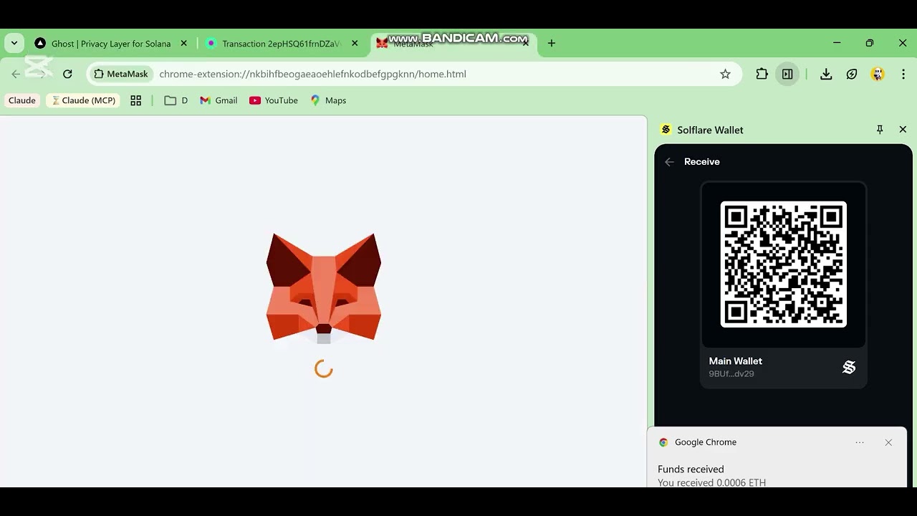Open notification options three-dot menu

860,442
